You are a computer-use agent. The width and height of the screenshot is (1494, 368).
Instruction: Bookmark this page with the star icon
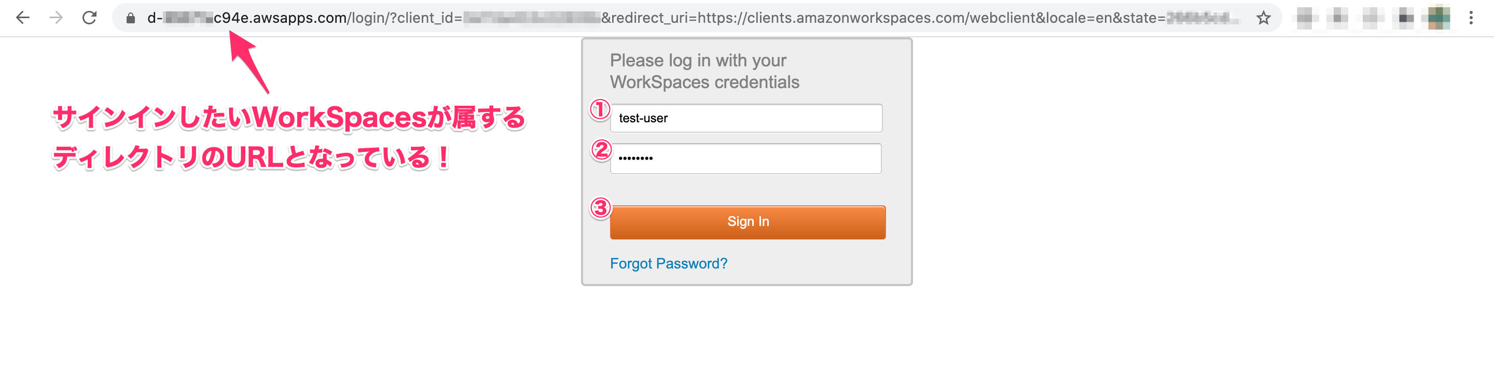1263,19
